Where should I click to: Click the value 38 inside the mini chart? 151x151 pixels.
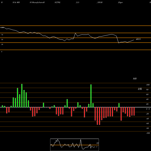[97, 143]
